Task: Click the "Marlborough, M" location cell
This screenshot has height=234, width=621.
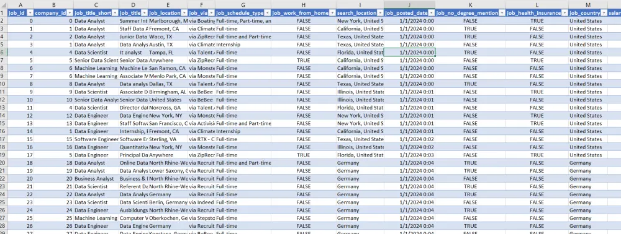Action: click(x=168, y=21)
